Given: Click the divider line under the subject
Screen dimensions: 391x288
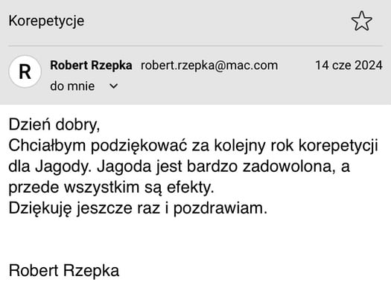Looking at the screenshot, I should (195, 46).
